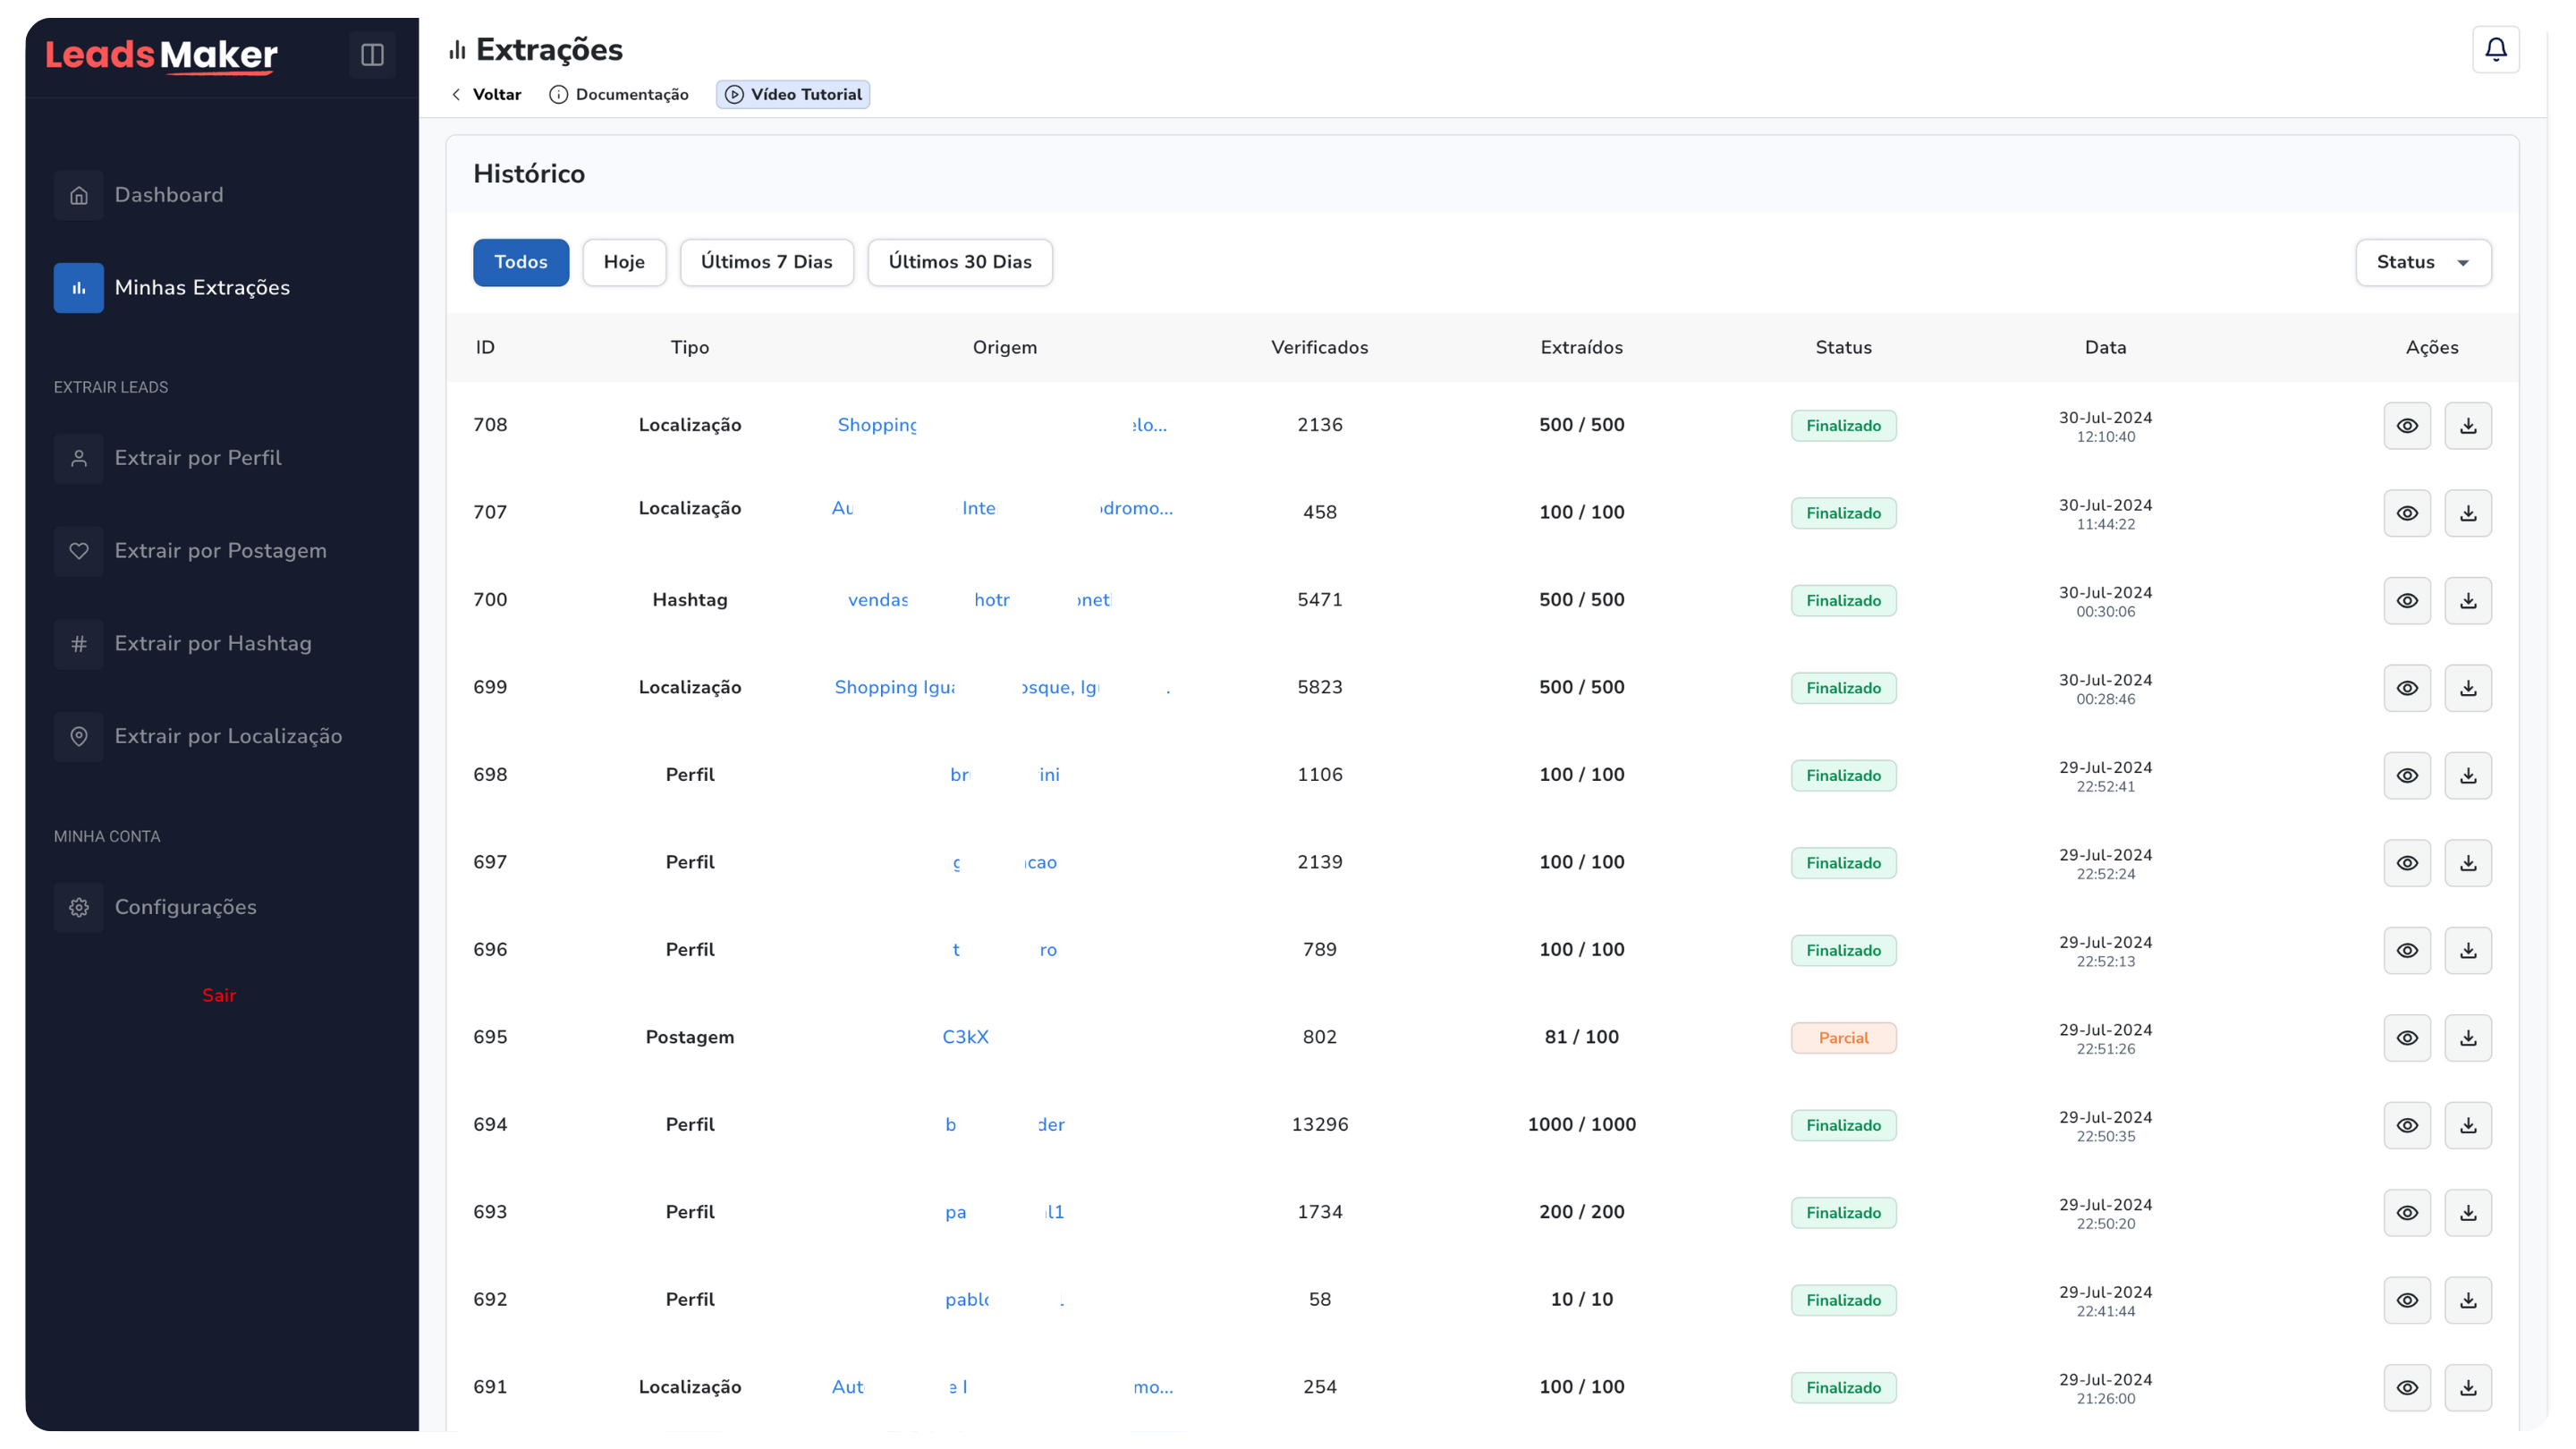2576x1449 pixels.
Task: Collapse sidebar with the panel toggle icon
Action: [x=372, y=55]
